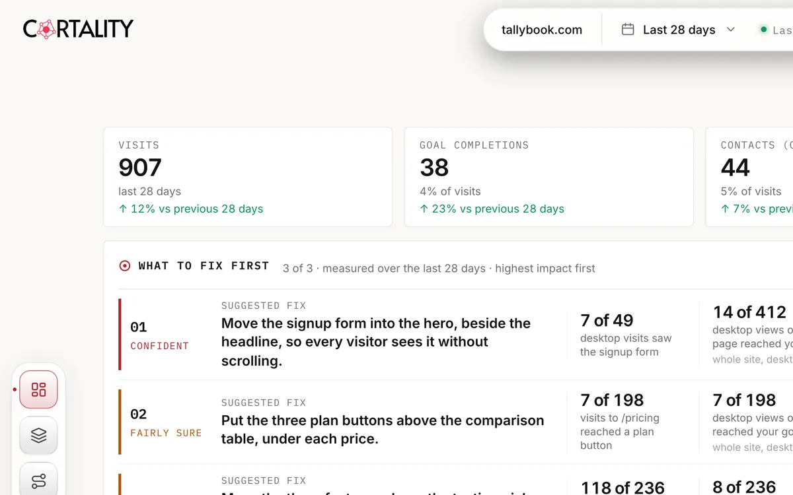Click the green status dot in top bar

click(x=764, y=30)
